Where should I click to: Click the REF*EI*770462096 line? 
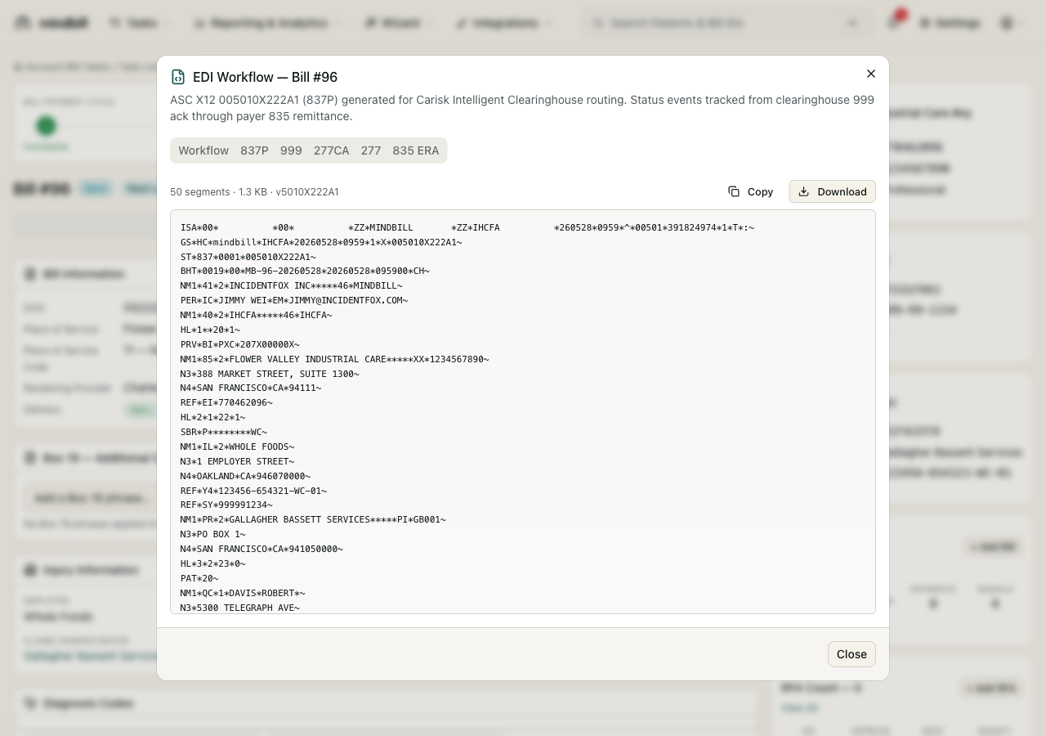coord(226,403)
